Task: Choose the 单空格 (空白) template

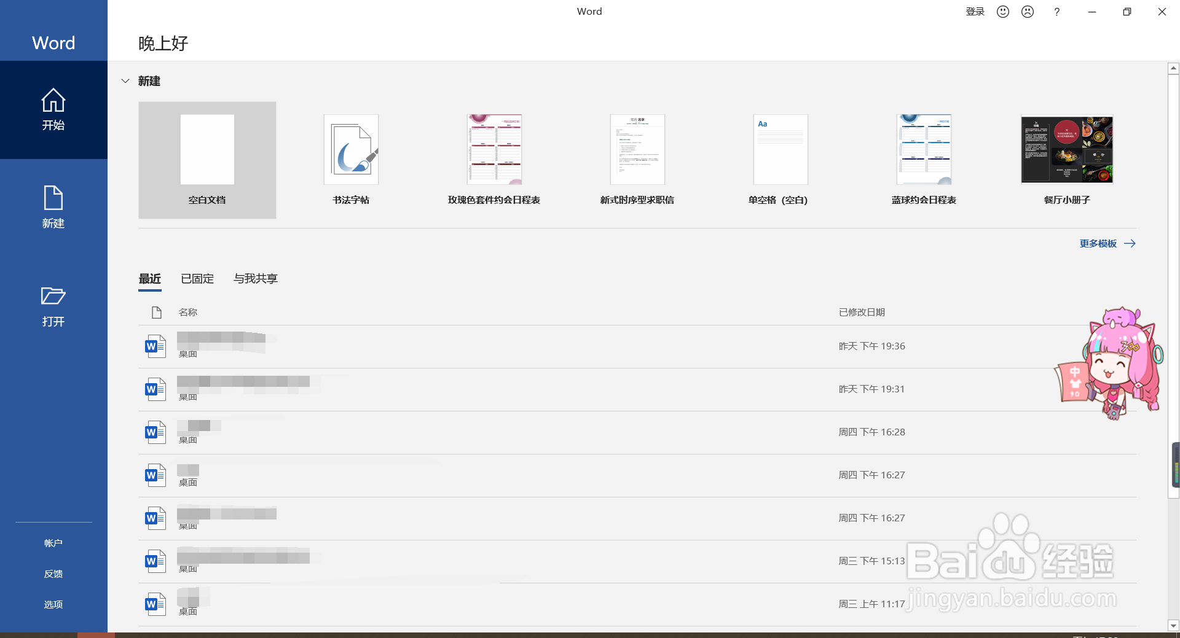Action: pos(781,160)
